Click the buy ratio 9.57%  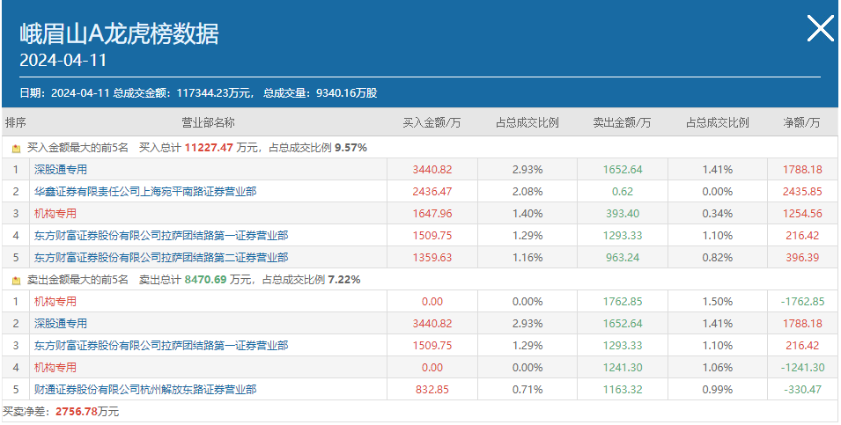[x=350, y=148]
